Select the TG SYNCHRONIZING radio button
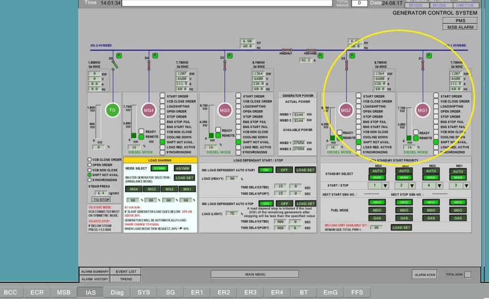Screen dimensions: 489x299 (89, 180)
